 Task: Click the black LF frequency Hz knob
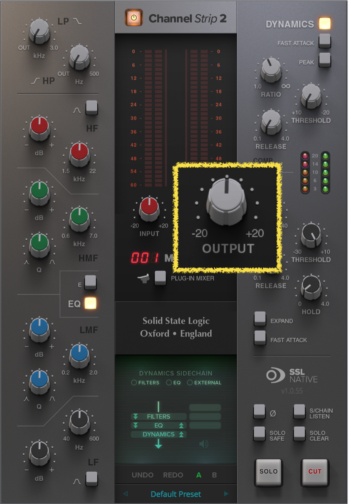pyautogui.click(x=79, y=422)
